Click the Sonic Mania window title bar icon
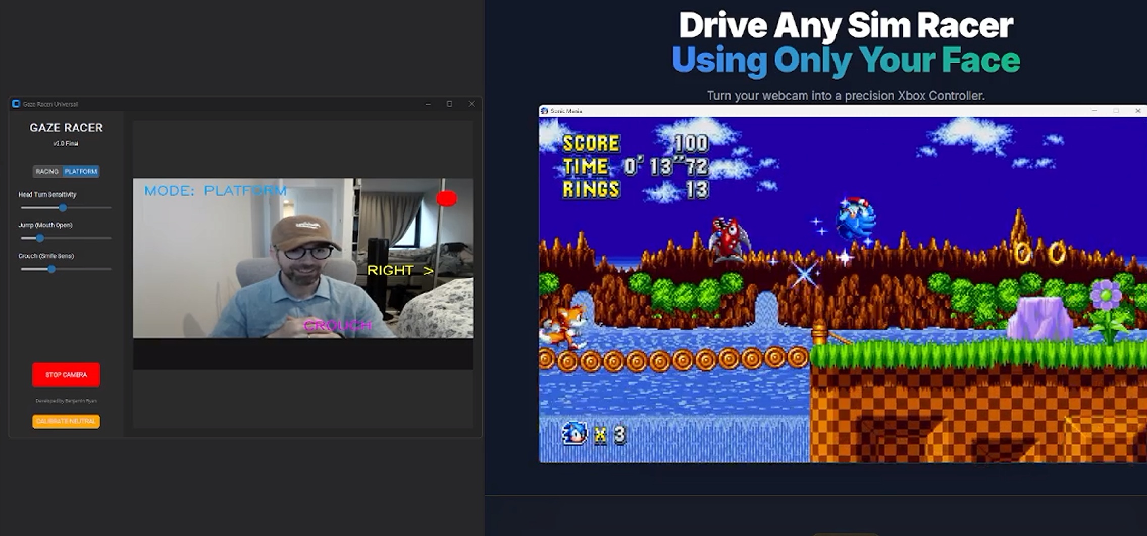Image resolution: width=1147 pixels, height=536 pixels. coord(544,111)
